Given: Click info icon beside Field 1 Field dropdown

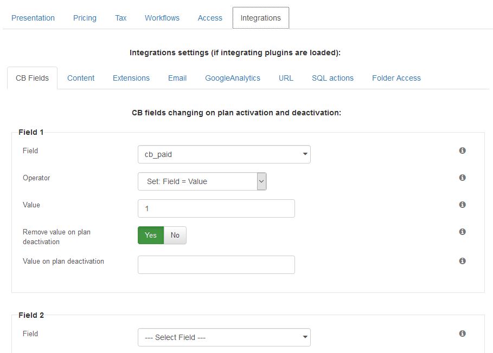Looking at the screenshot, I should [x=462, y=151].
